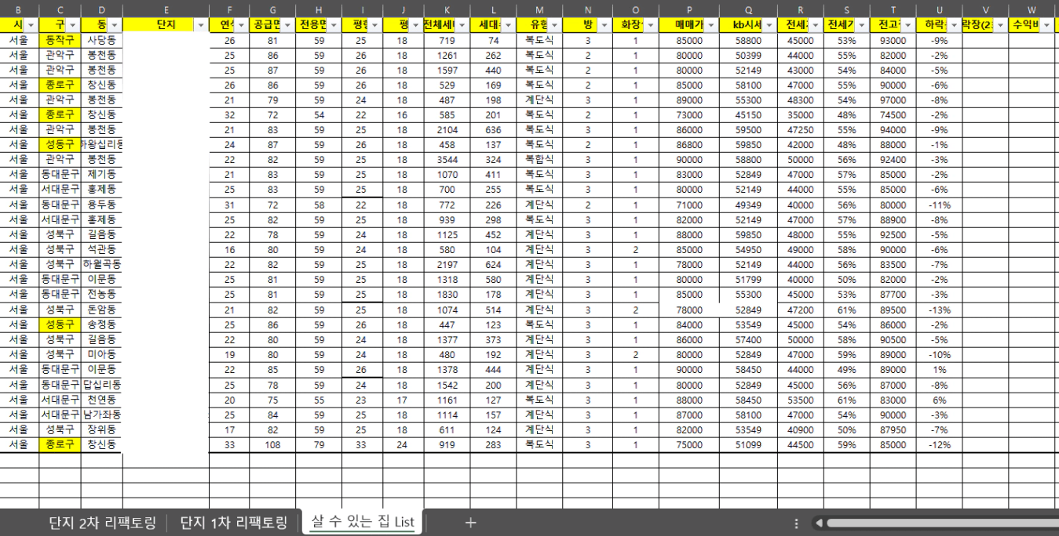Select the 살 수 있는 집 List tab
Viewport: 1059px width, 536px height.
[362, 522]
